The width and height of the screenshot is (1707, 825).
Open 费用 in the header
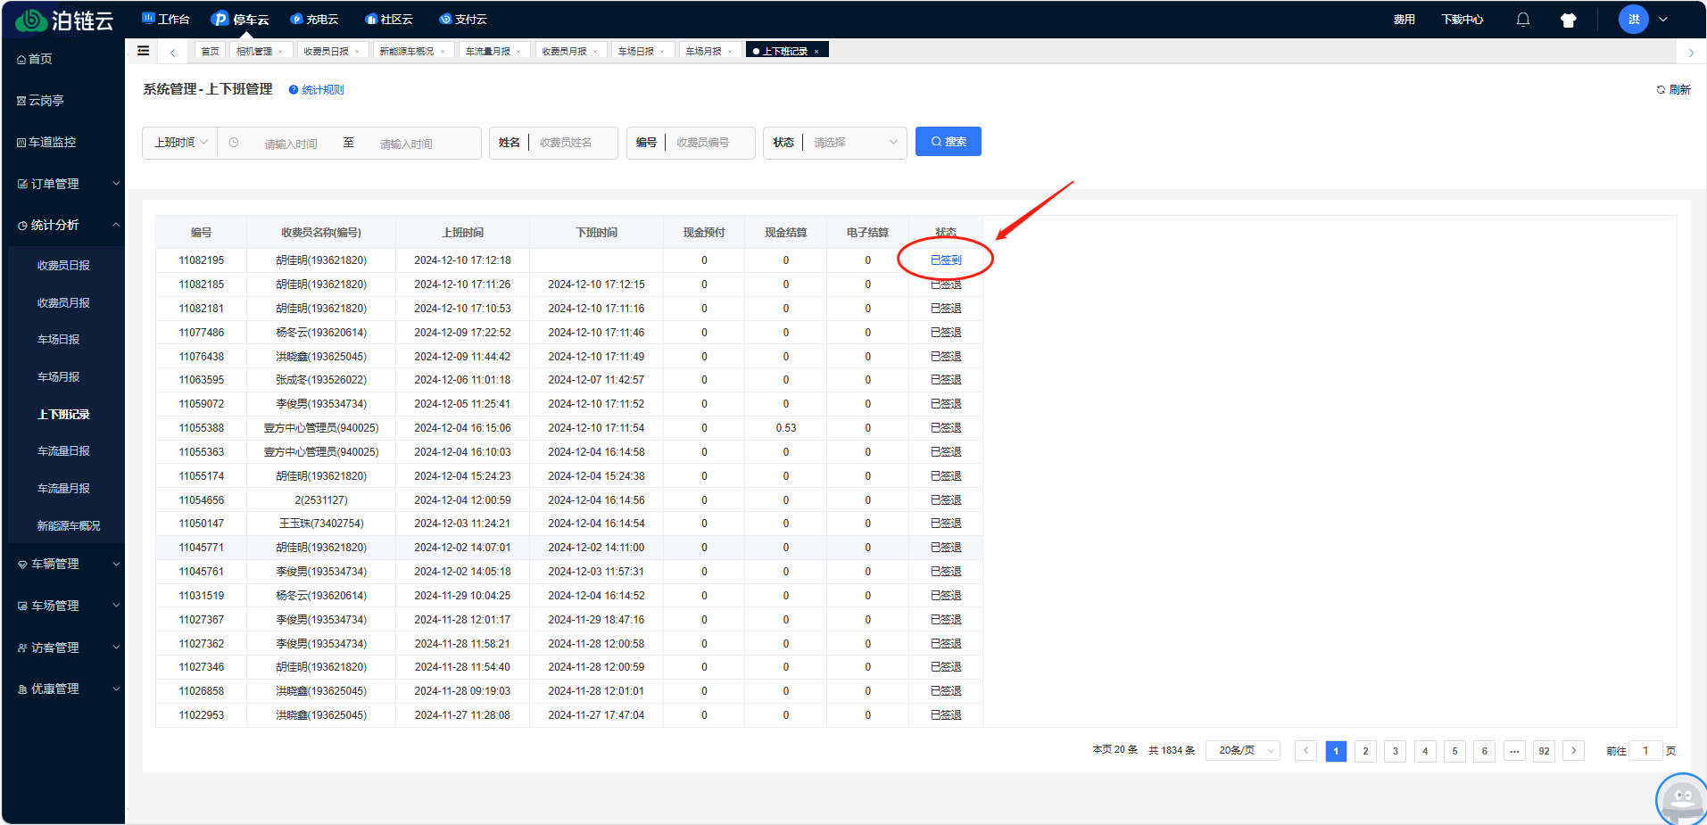pos(1404,19)
